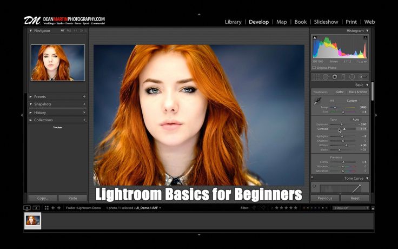The image size is (398, 249).
Task: Click Tone Curve target adjustment tool
Action: (314, 186)
